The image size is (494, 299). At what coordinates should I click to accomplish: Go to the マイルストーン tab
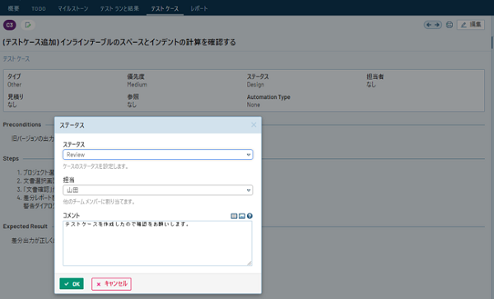pyautogui.click(x=72, y=8)
